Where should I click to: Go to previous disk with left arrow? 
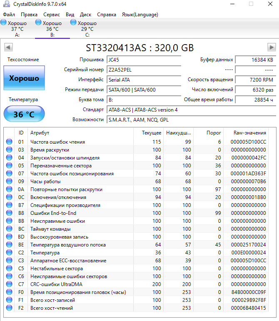click(x=8, y=47)
